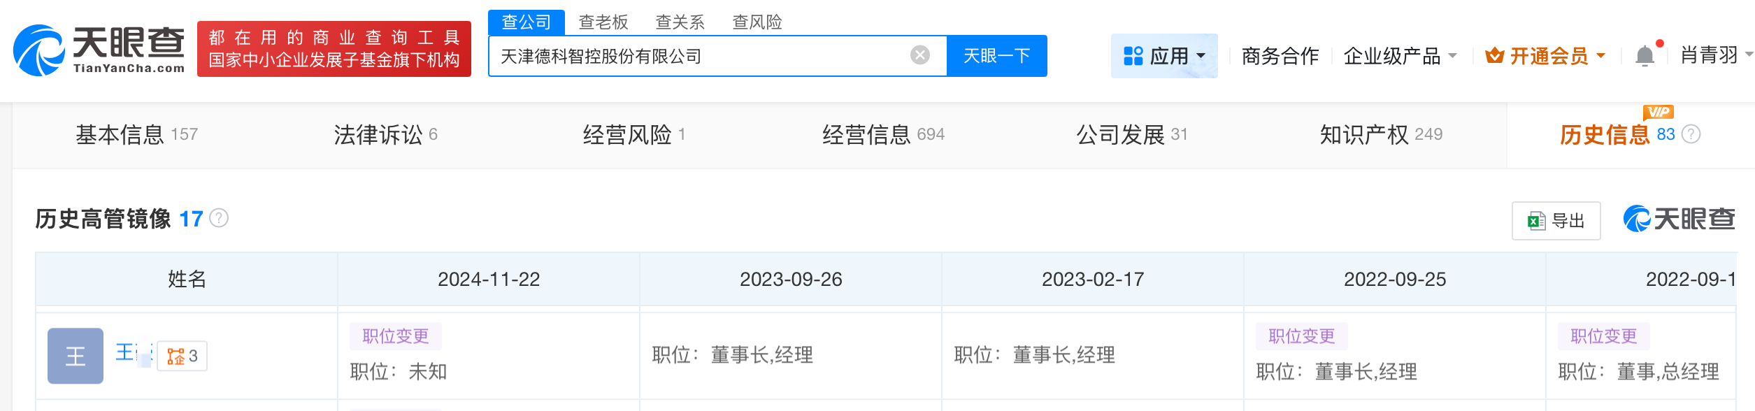The height and width of the screenshot is (411, 1755).
Task: Click the question mark next to 历史信息
Action: coord(1691,135)
